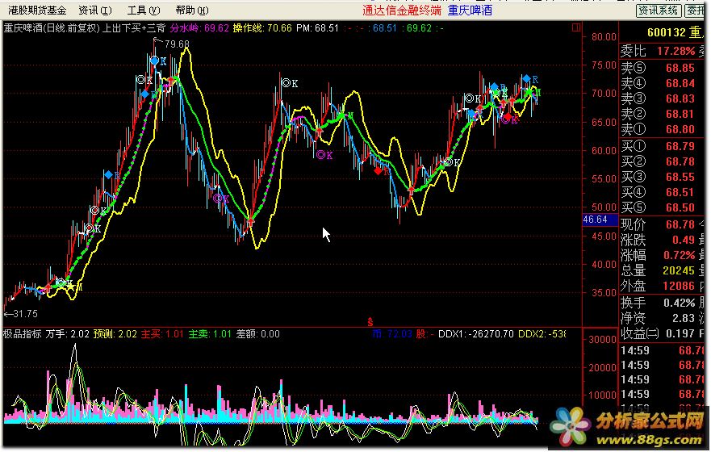Click the chart title 重庆啤酒(日线,前复权)
The width and height of the screenshot is (711, 452).
[51, 28]
